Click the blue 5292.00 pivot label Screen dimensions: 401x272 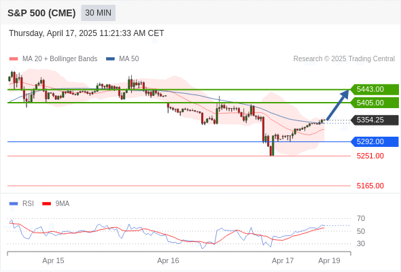click(x=374, y=141)
